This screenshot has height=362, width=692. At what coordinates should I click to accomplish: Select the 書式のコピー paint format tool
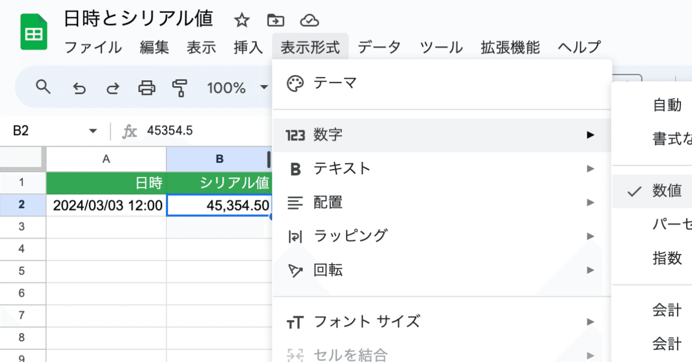point(180,88)
